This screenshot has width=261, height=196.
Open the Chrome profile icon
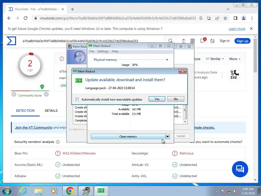coord(244,18)
